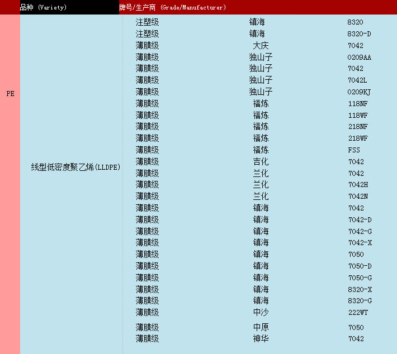Click 兰化 in the 7042H row
This screenshot has height=354, width=397.
coord(261,185)
